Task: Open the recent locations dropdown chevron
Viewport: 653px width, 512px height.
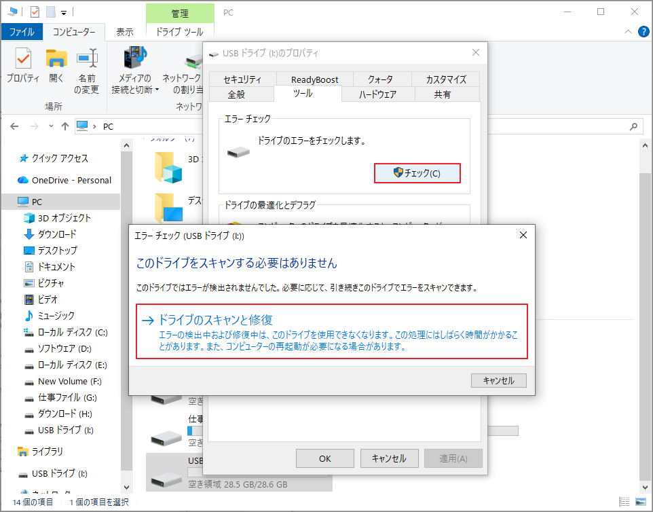Action: (51, 126)
